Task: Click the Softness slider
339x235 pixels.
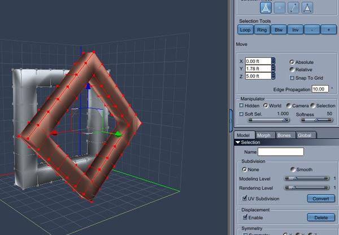Action: point(317,120)
